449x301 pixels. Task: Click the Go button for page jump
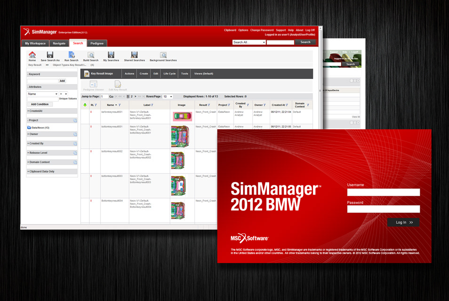[111, 97]
